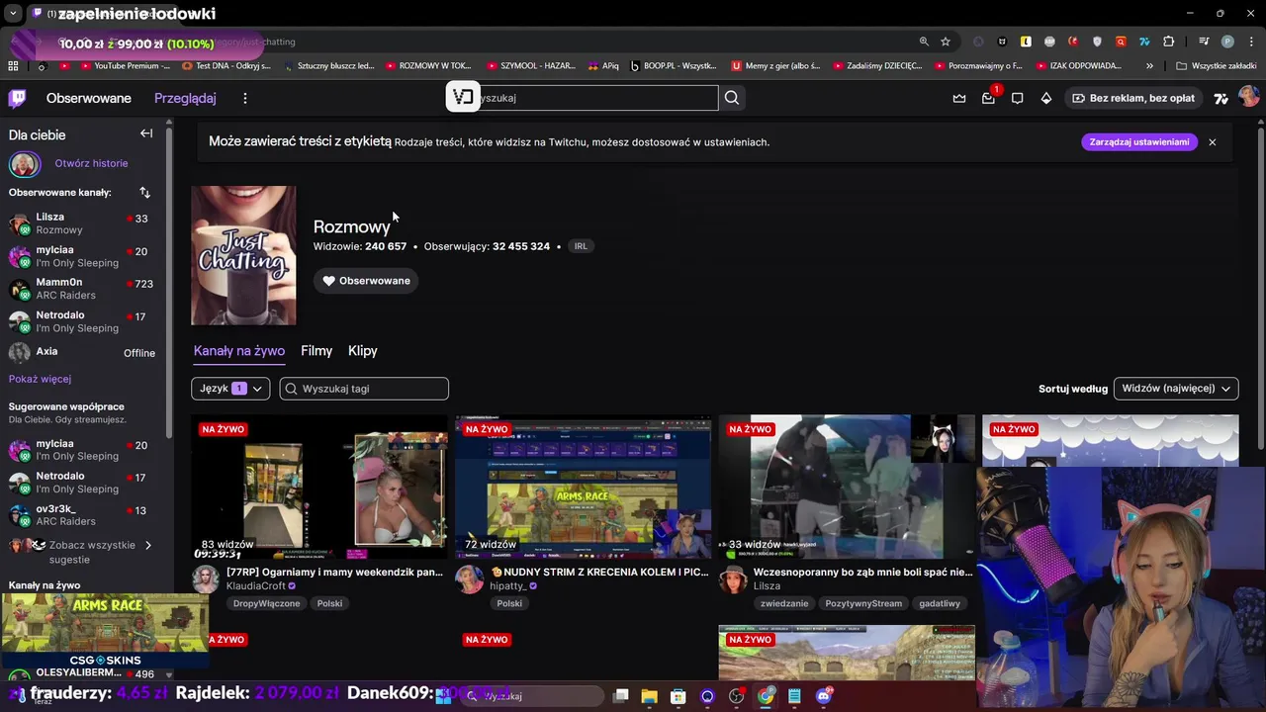Open Bits diamond icon
The image size is (1266, 712).
point(1046,98)
